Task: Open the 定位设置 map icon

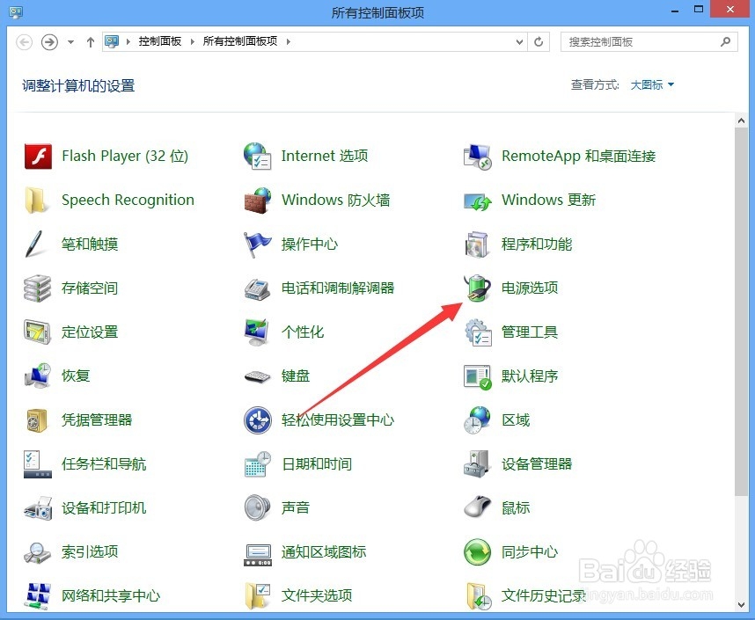Action: 38,332
